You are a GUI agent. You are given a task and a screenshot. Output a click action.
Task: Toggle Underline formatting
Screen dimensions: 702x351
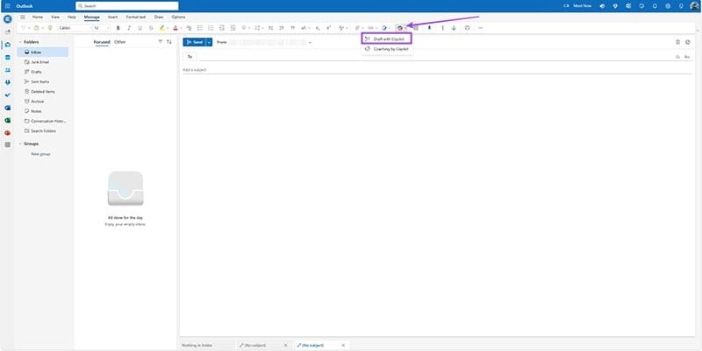pos(140,28)
